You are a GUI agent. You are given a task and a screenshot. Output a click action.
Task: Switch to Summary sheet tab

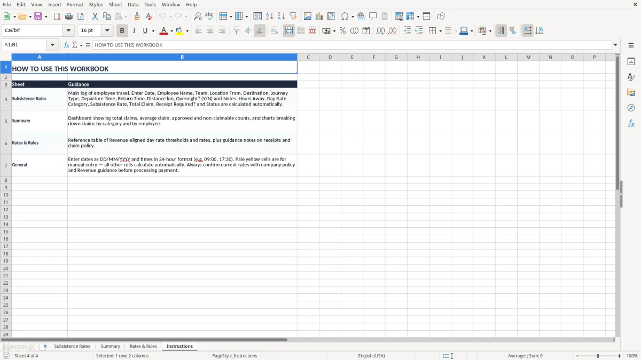111,347
